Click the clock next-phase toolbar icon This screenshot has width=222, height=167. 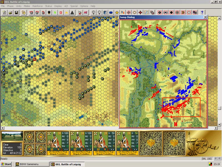pos(24,13)
